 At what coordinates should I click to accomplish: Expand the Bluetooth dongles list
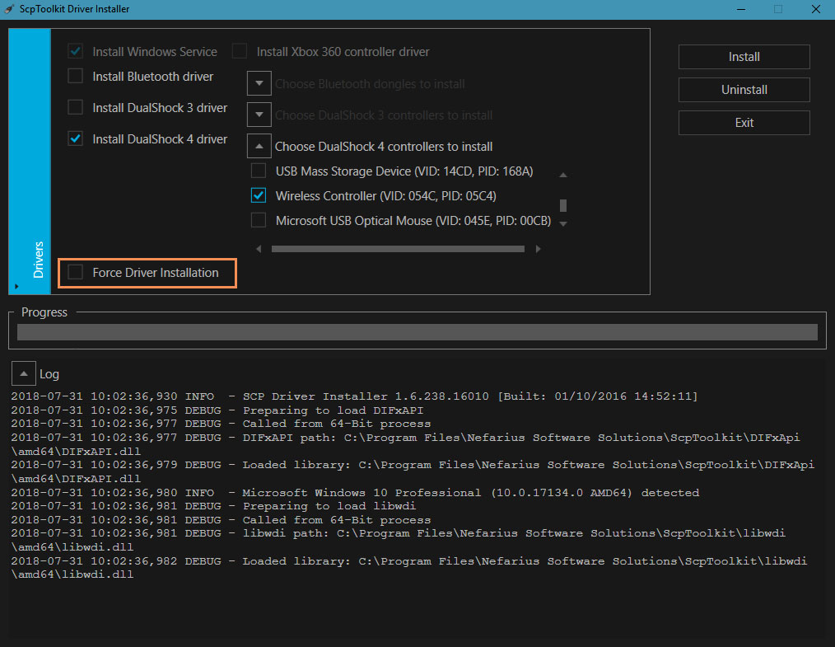click(x=259, y=84)
